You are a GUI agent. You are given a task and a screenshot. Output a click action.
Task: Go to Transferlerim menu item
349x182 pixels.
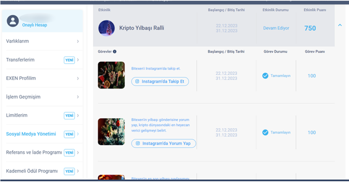(42, 60)
